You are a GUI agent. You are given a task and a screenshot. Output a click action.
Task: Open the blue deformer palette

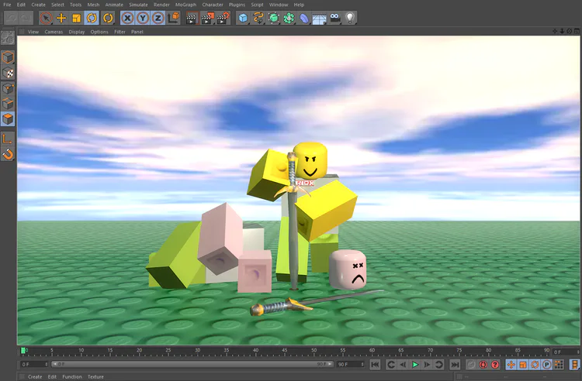click(x=304, y=18)
